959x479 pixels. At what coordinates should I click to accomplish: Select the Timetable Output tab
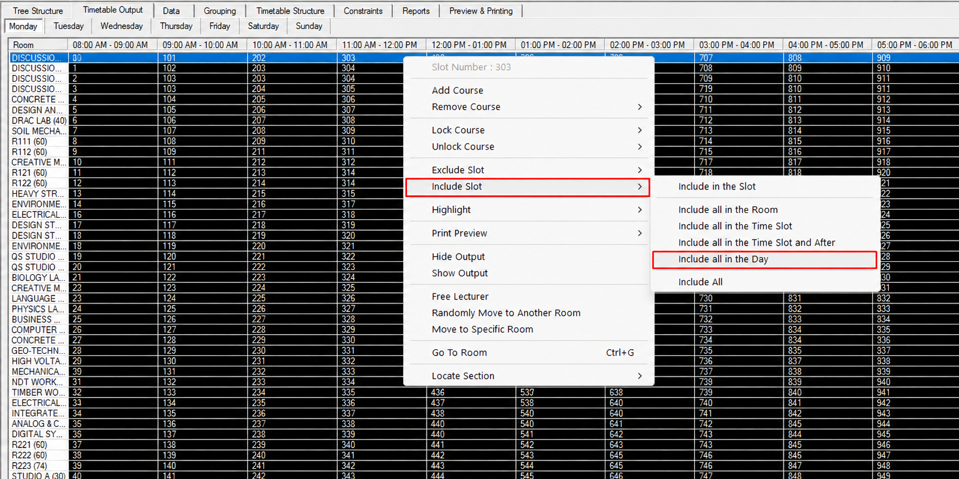113,10
